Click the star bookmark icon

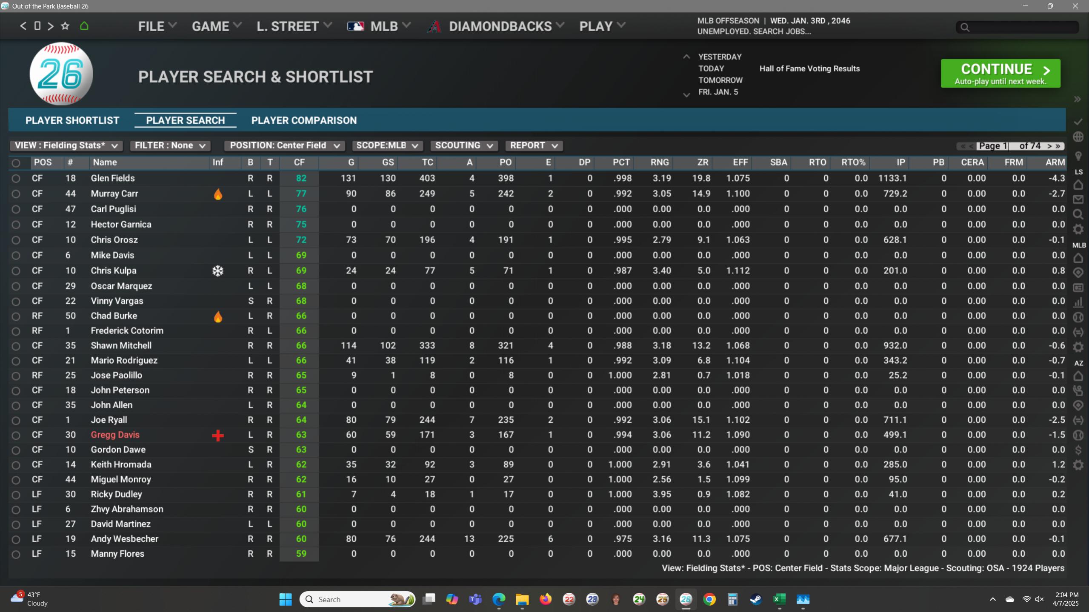click(x=65, y=26)
